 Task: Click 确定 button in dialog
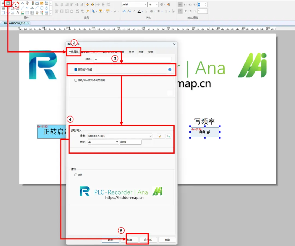110,240
